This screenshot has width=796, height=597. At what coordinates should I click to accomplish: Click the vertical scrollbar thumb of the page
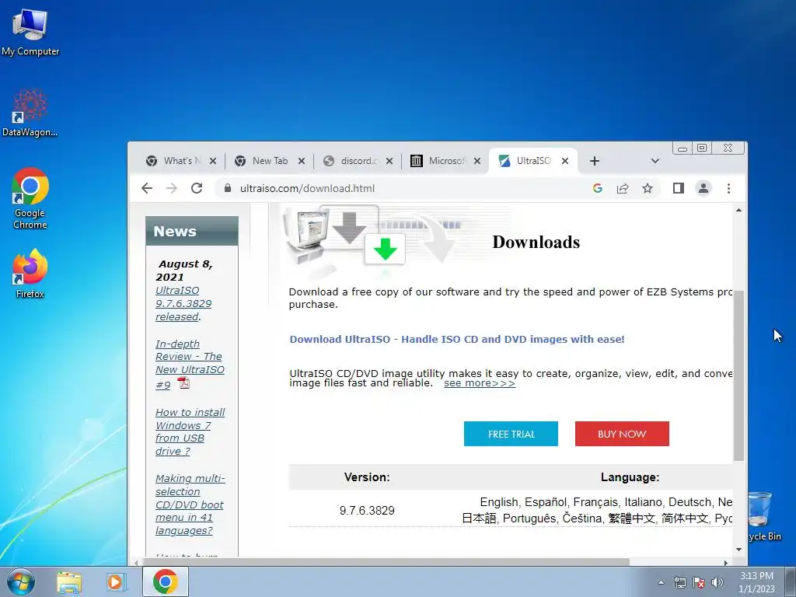tap(738, 375)
